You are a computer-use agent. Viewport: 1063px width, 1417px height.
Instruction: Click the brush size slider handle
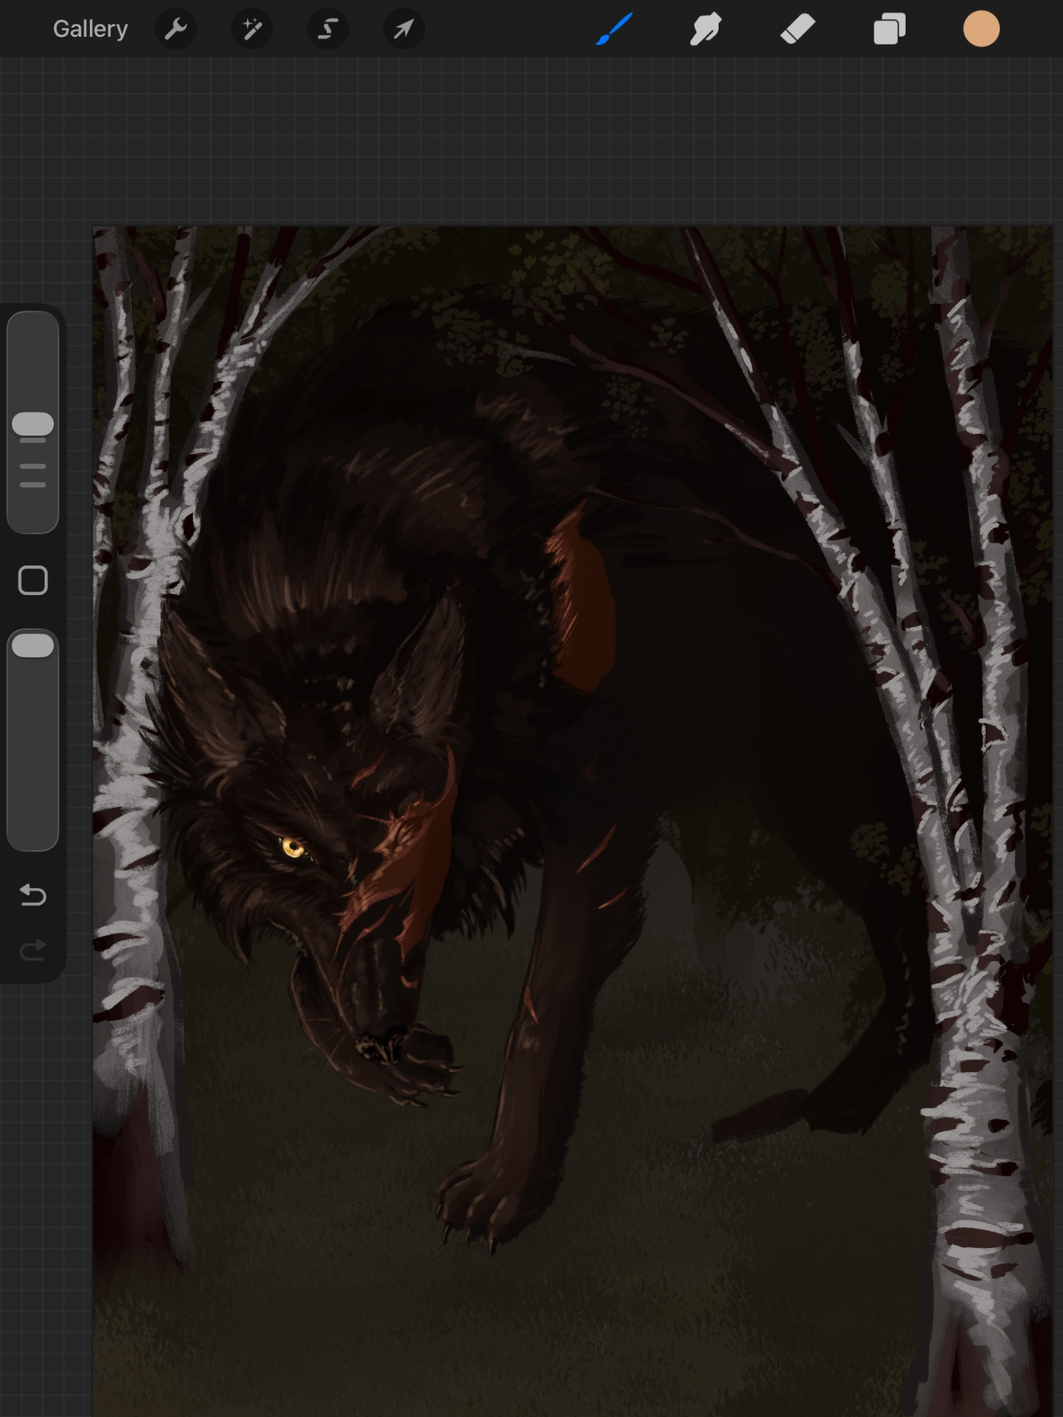pos(33,424)
